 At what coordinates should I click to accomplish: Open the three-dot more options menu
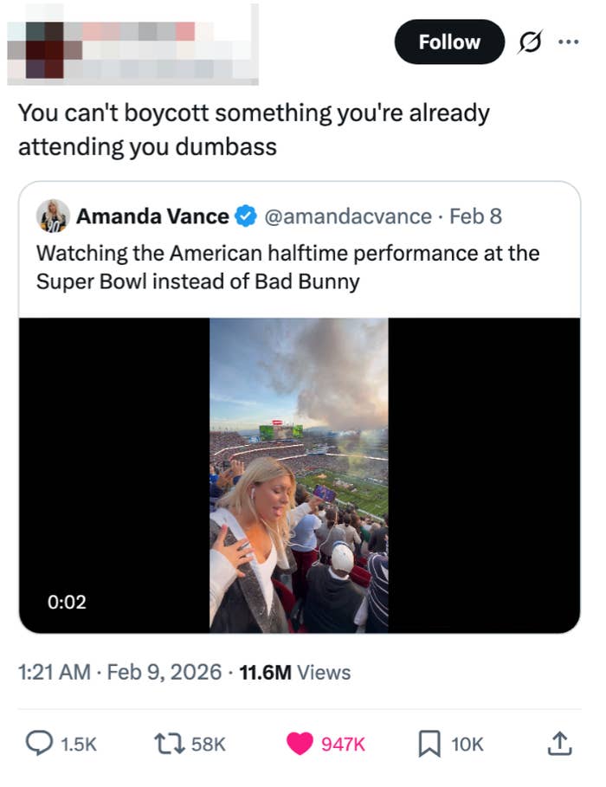pyautogui.click(x=567, y=42)
